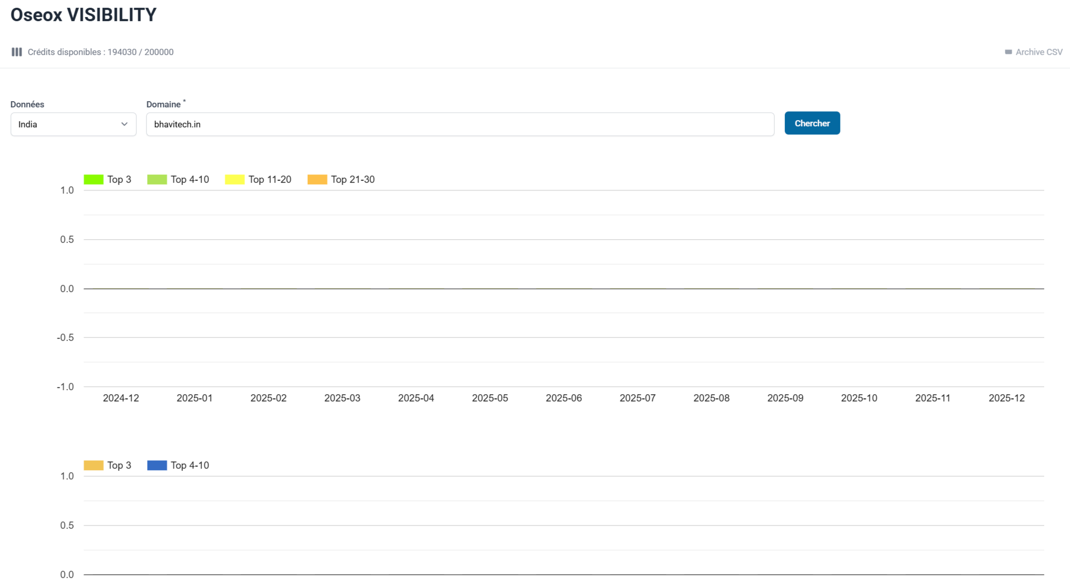Image resolution: width=1070 pixels, height=581 pixels.
Task: Click the dropdown chevron next to India
Action: click(124, 124)
